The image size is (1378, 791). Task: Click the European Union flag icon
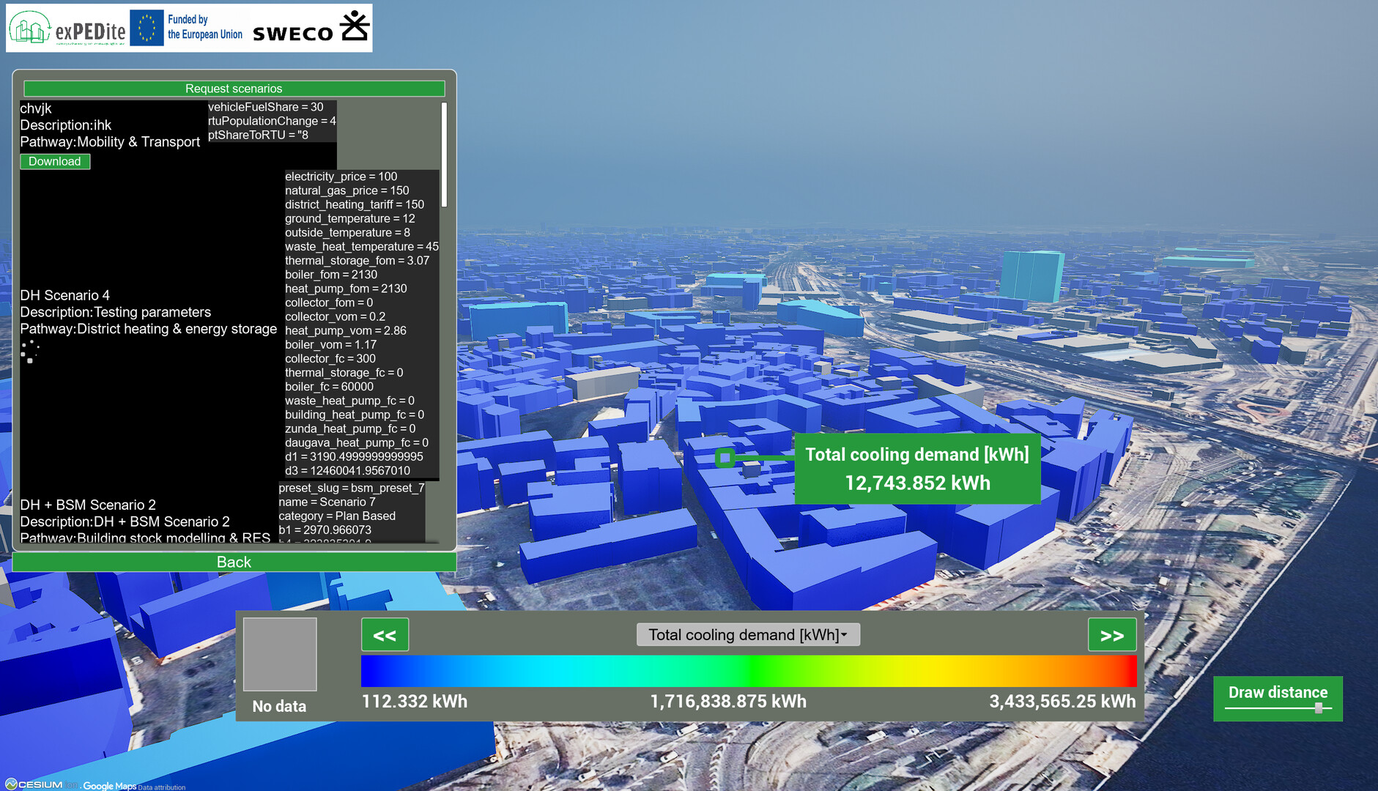[x=147, y=28]
